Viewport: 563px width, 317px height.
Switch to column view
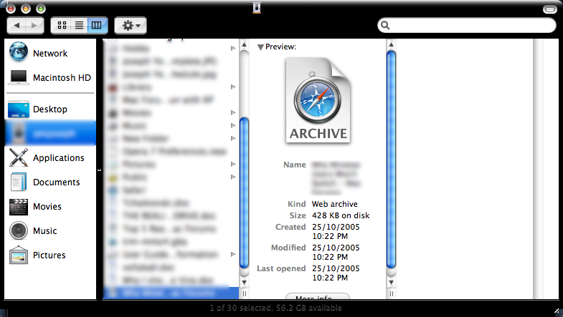97,25
